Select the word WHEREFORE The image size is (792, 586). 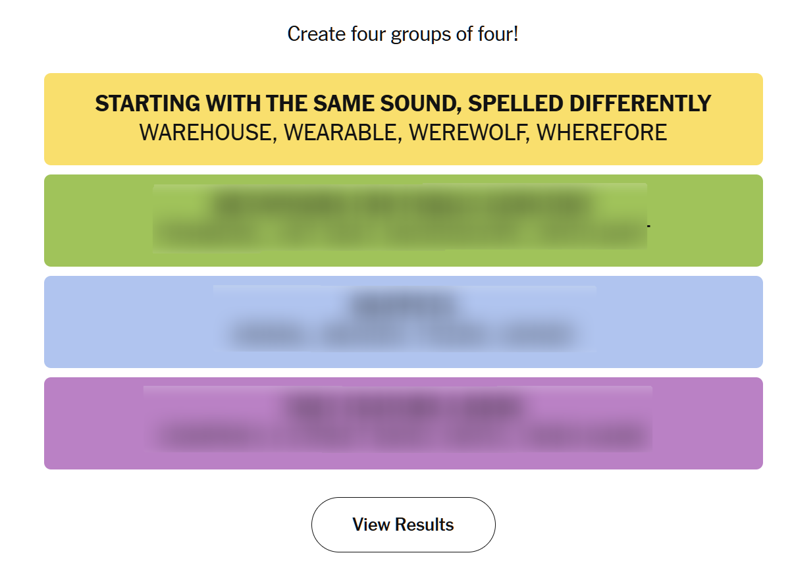[x=602, y=132]
